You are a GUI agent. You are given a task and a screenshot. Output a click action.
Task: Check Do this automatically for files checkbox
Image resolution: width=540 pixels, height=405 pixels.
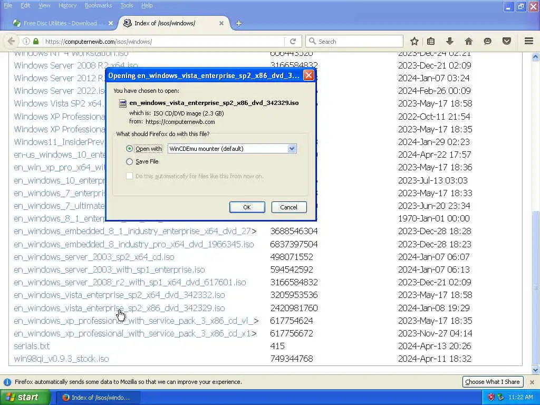(x=130, y=176)
